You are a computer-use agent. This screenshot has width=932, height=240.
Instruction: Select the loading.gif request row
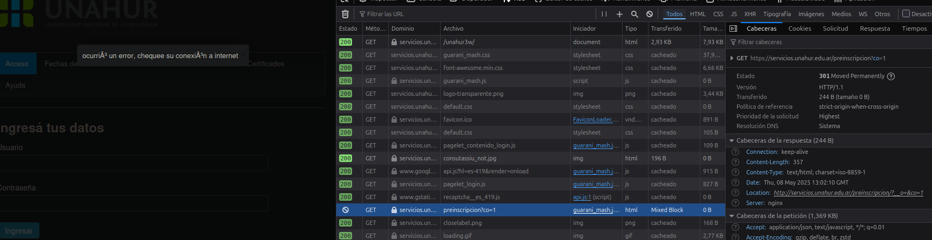[x=531, y=235]
